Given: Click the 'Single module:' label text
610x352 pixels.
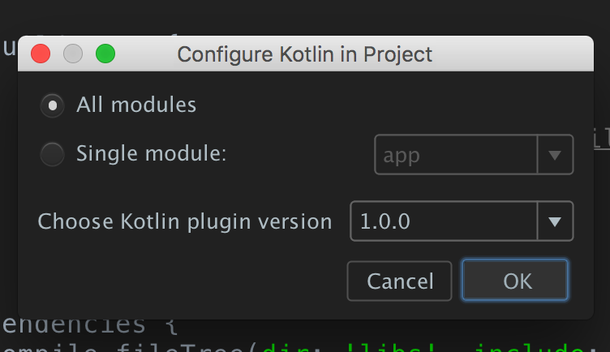Looking at the screenshot, I should (151, 153).
